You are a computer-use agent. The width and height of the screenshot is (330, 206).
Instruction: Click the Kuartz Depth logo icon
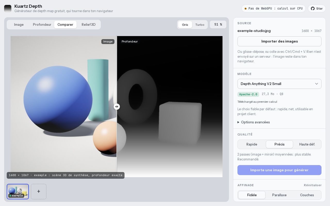point(8,8)
